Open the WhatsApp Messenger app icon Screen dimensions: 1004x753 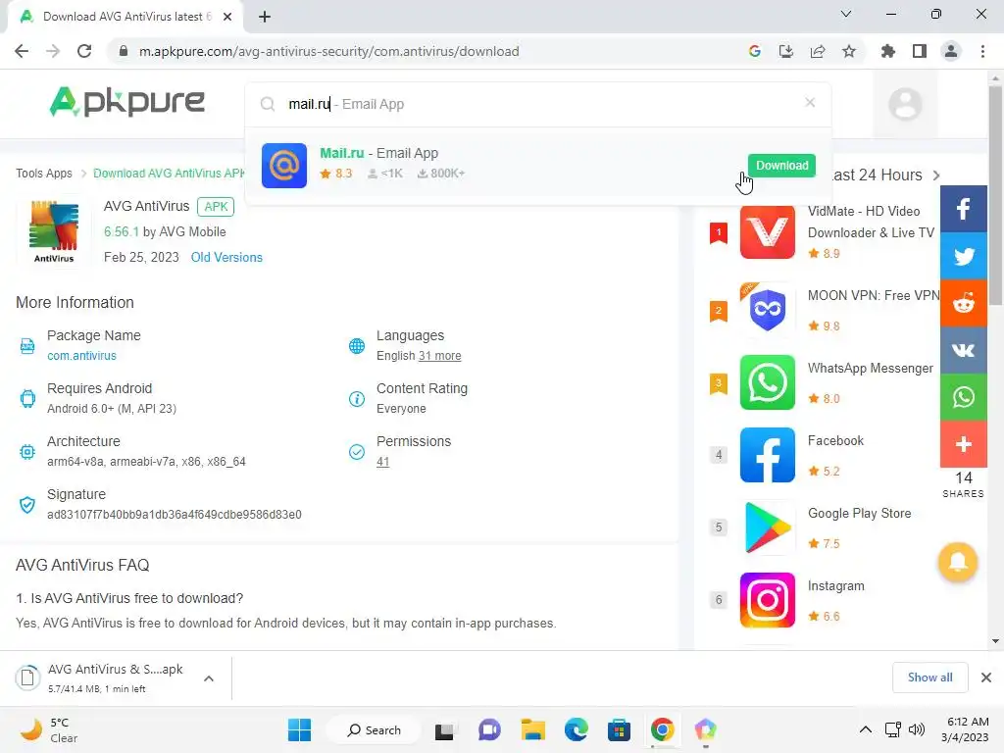tap(767, 382)
